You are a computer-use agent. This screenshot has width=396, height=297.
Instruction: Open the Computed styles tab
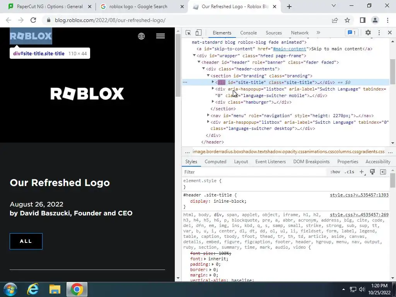[x=215, y=162]
